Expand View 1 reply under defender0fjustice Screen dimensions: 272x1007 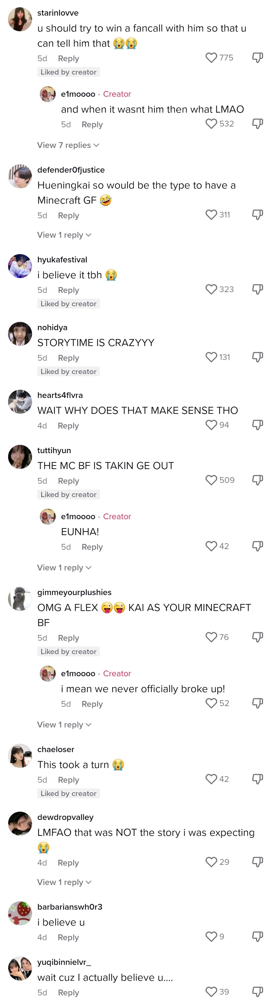64,235
